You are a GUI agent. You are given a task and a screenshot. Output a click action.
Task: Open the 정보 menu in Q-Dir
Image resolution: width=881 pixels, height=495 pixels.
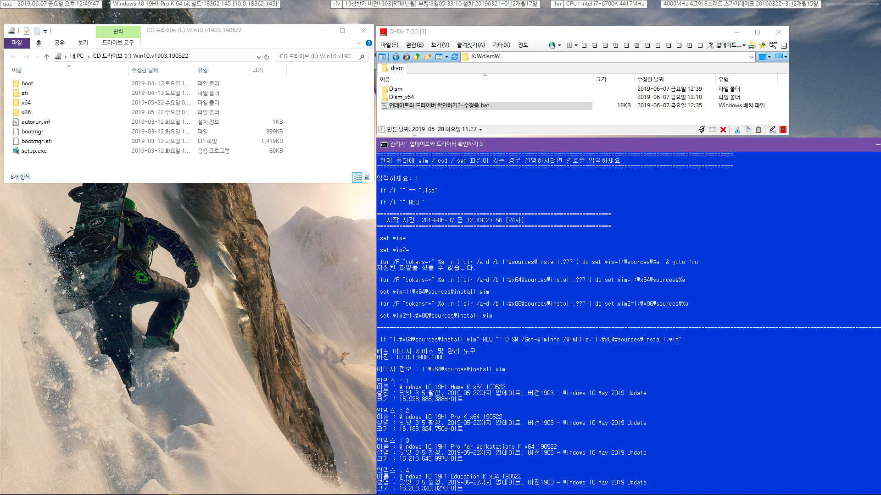[x=523, y=45]
